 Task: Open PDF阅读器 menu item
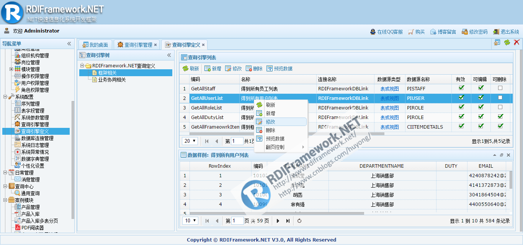tap(33, 228)
